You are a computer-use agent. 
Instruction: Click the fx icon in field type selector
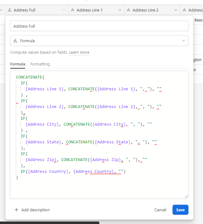pos(15,41)
